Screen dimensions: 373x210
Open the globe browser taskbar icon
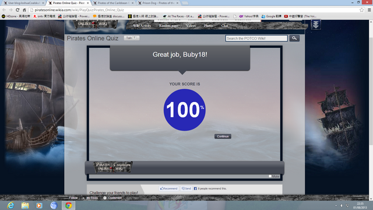click(x=54, y=205)
